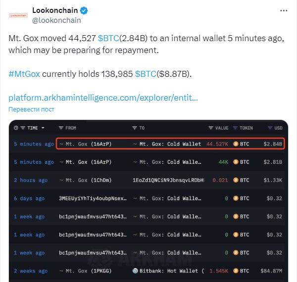Screen dimensions: 297x282
Task: Open the #MtGox hashtag
Action: point(24,74)
